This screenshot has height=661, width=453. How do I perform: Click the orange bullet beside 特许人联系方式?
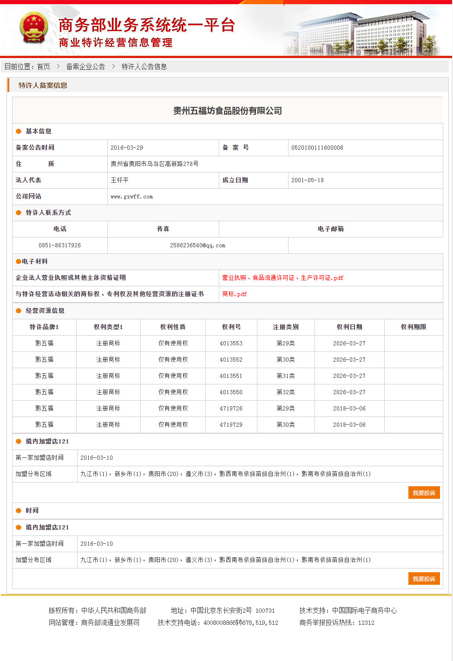pos(19,213)
